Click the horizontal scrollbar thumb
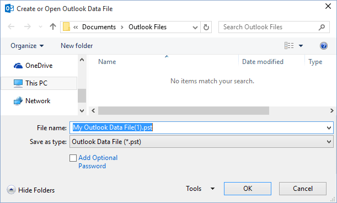This screenshot has height=203, width=337. (184, 111)
